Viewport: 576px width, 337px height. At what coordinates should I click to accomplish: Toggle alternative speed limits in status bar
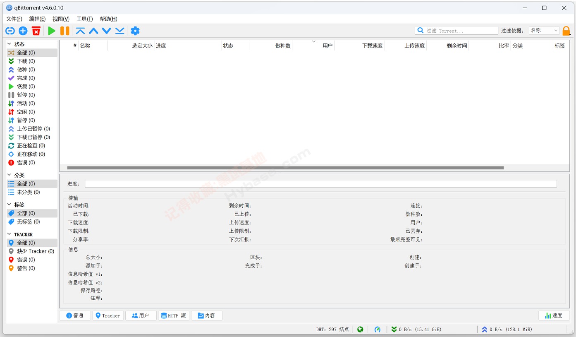(x=377, y=329)
